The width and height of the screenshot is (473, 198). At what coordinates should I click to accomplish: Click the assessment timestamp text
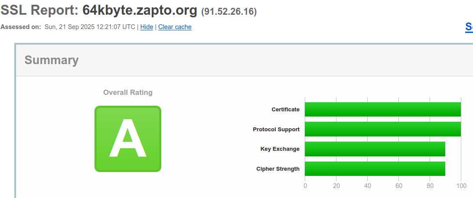pos(90,27)
